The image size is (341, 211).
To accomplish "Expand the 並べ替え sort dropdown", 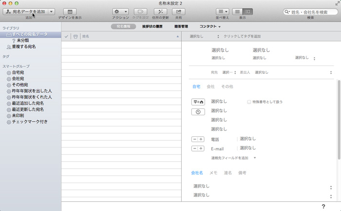I will coord(222,11).
